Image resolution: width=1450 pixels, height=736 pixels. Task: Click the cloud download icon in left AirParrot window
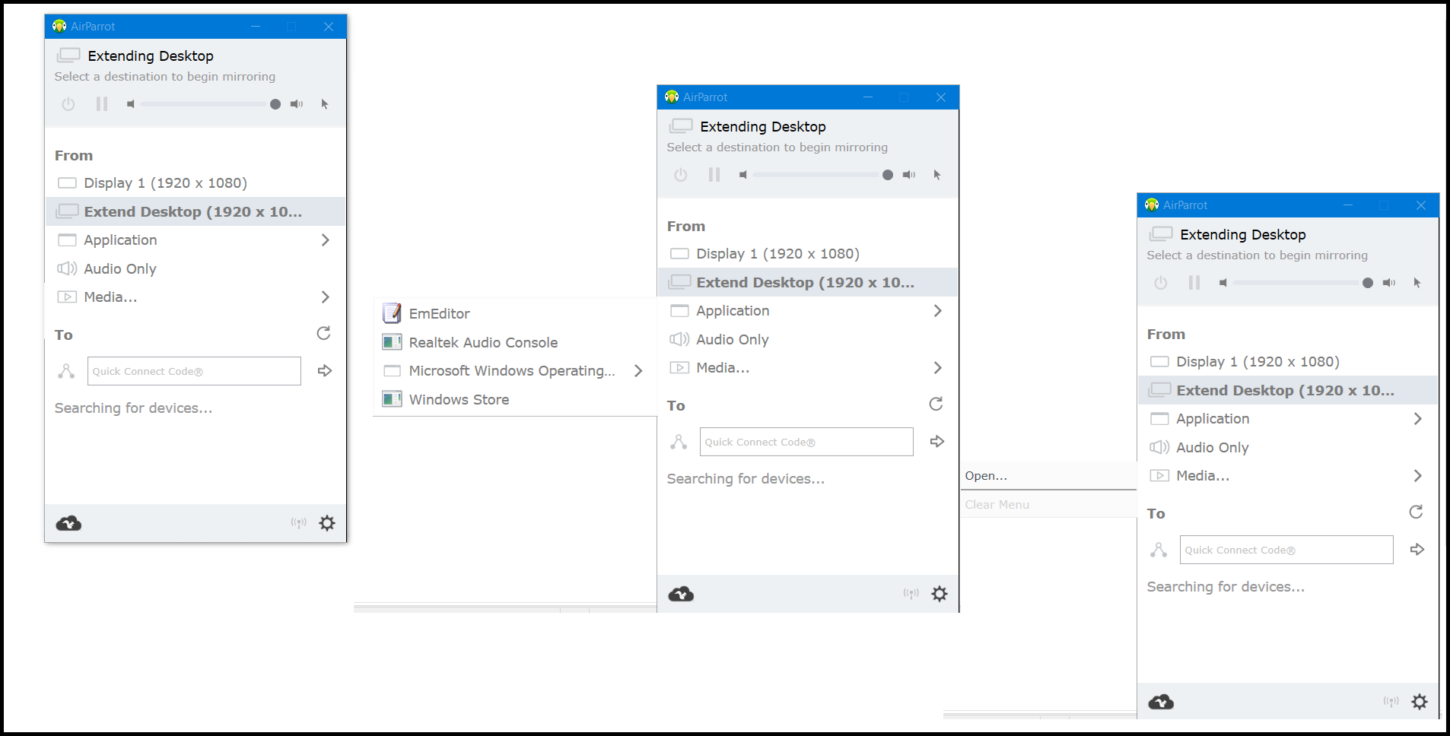[x=68, y=523]
